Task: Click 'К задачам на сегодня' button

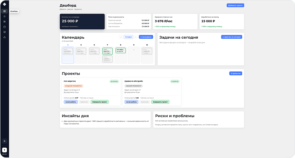Action: pos(232,37)
